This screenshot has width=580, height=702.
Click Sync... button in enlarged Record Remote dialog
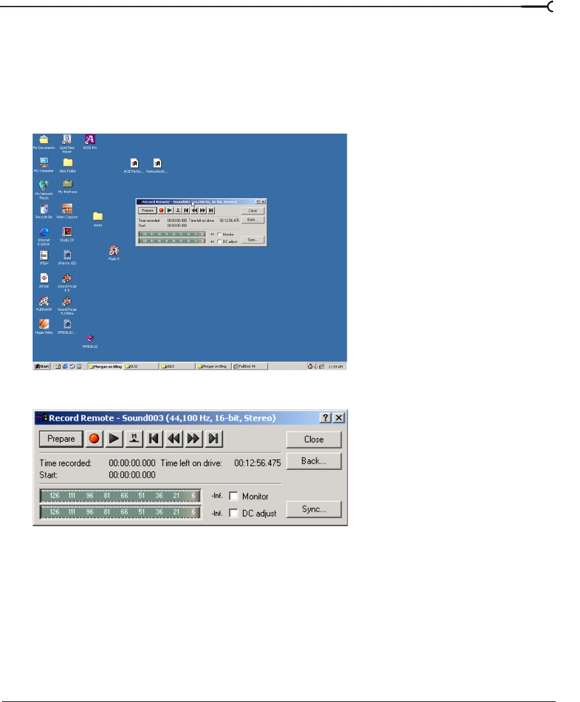click(314, 510)
